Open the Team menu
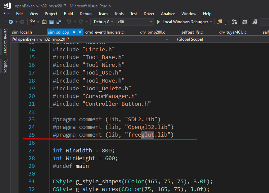Viewport: 269px width, 193px height. point(103,14)
